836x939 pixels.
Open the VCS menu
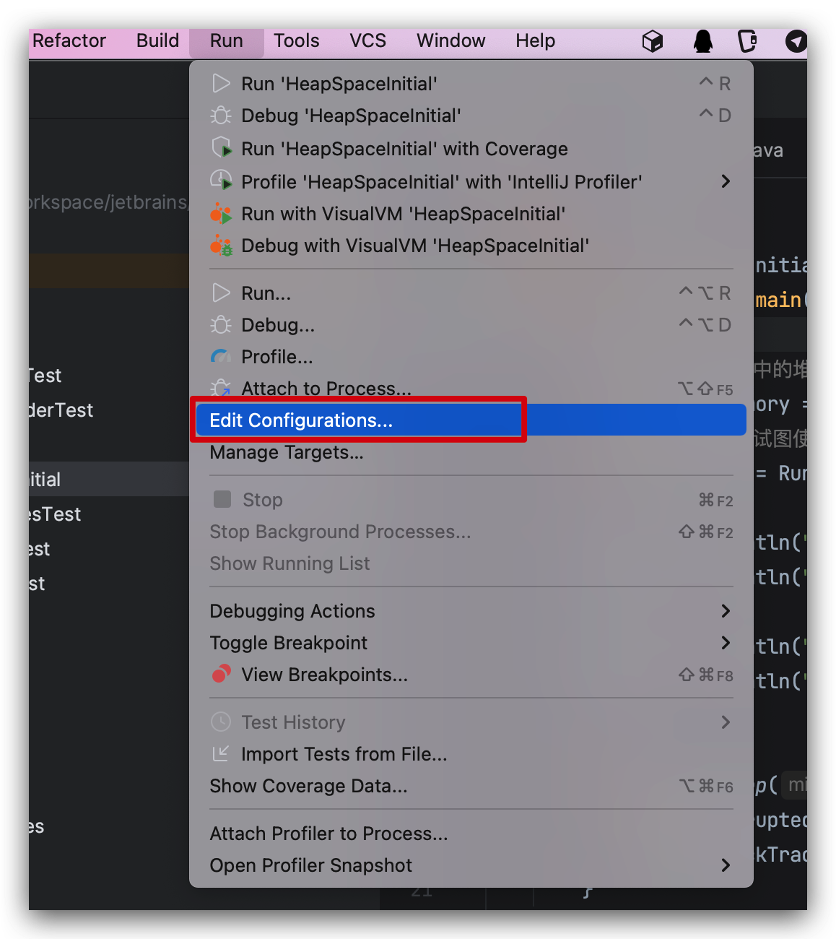click(x=367, y=41)
